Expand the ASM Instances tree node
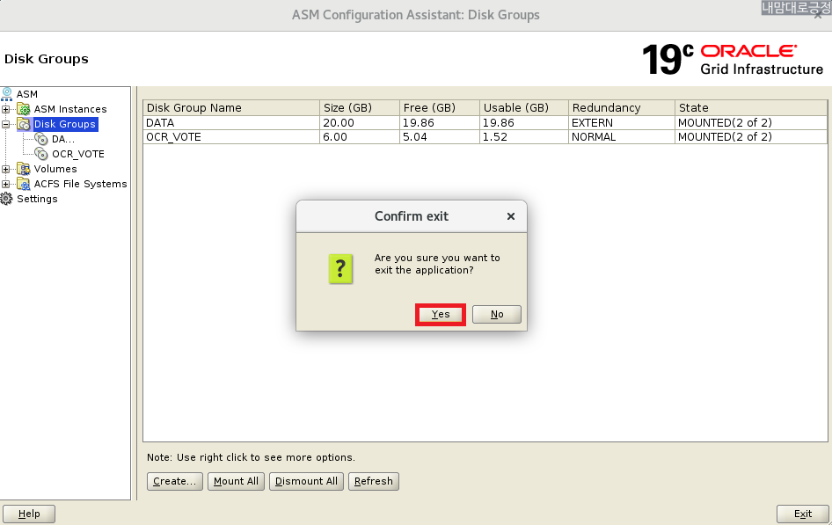This screenshot has width=832, height=525. pyautogui.click(x=6, y=109)
